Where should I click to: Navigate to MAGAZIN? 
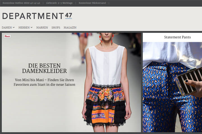coord(70,28)
